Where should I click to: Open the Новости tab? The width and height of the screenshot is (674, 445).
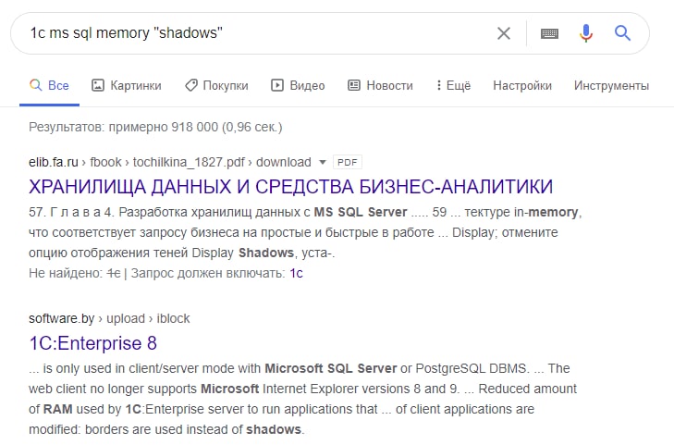coord(380,85)
